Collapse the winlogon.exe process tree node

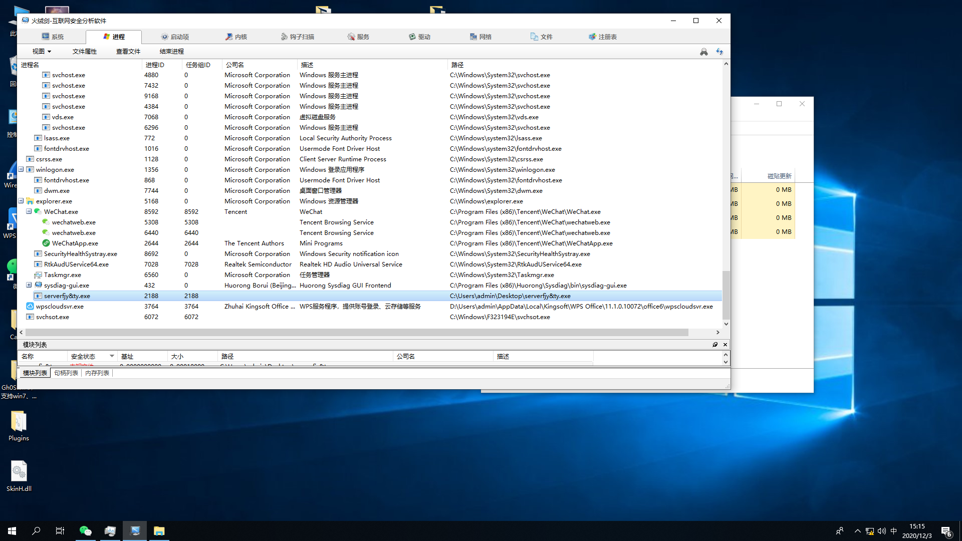(21, 169)
